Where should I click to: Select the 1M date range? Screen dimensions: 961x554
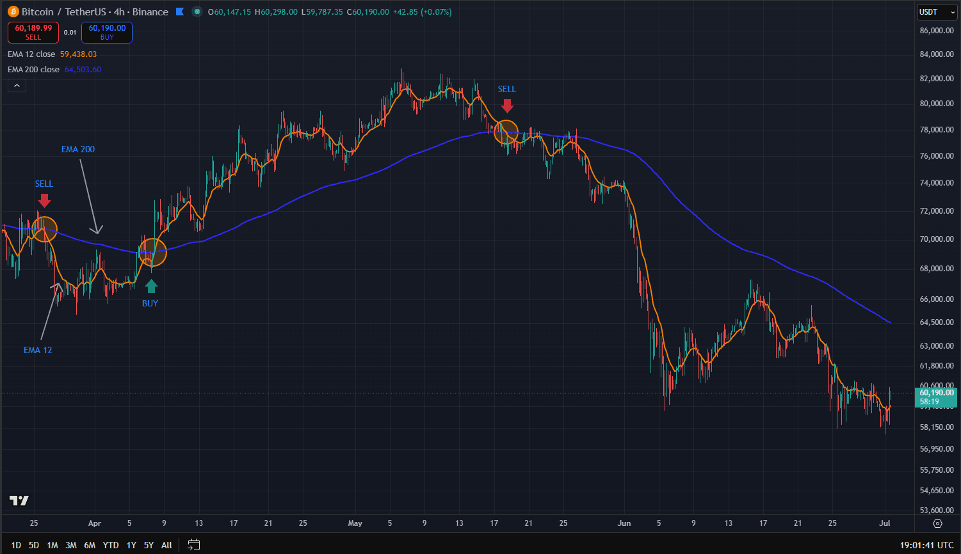[52, 545]
